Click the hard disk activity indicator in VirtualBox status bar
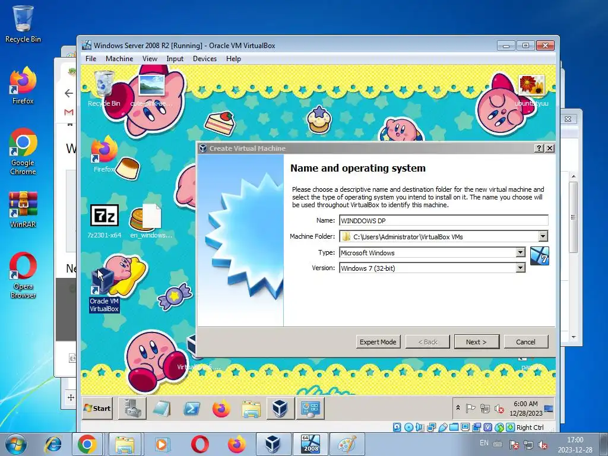 coord(397,427)
